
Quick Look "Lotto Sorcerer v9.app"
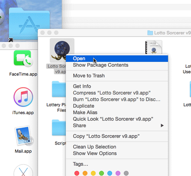click(117, 119)
